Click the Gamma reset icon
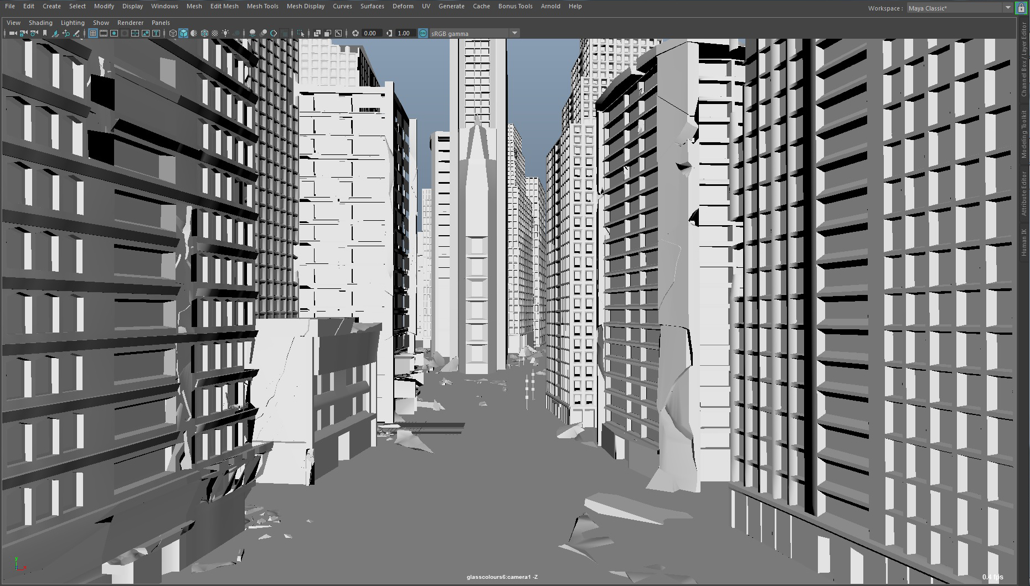Image resolution: width=1030 pixels, height=586 pixels. click(x=389, y=33)
